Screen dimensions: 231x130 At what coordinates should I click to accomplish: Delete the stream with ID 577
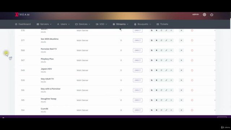171,40
